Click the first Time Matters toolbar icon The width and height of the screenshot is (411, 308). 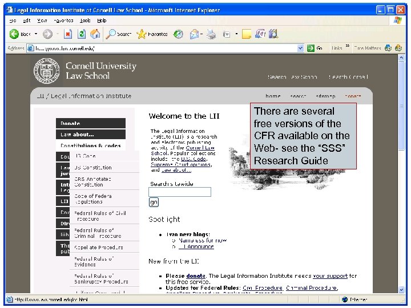388,48
